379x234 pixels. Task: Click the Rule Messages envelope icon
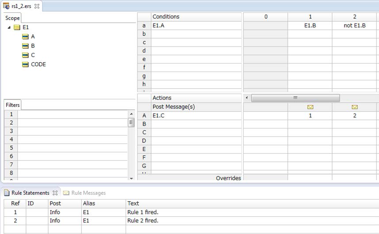(x=66, y=193)
